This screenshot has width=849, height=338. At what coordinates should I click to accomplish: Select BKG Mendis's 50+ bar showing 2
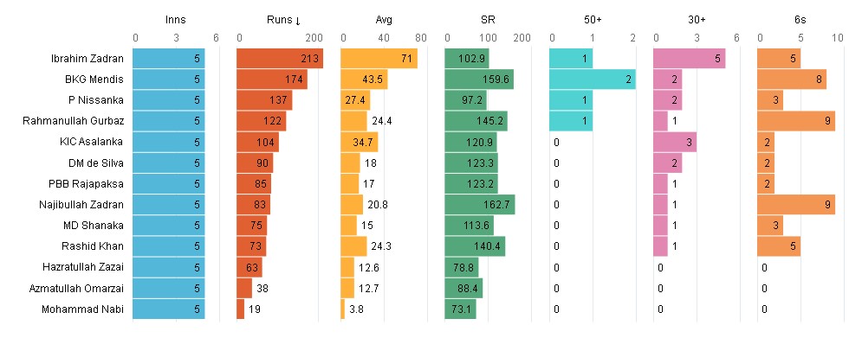[x=593, y=80]
